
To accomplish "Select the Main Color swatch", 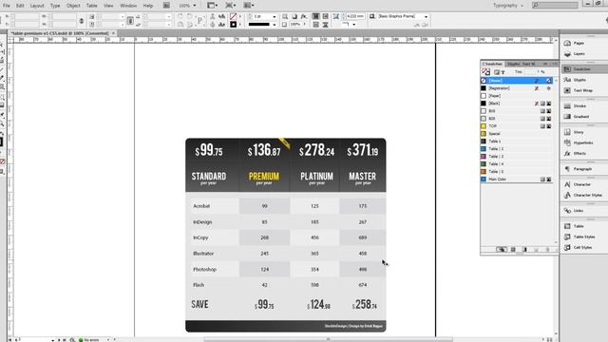I will click(x=517, y=180).
